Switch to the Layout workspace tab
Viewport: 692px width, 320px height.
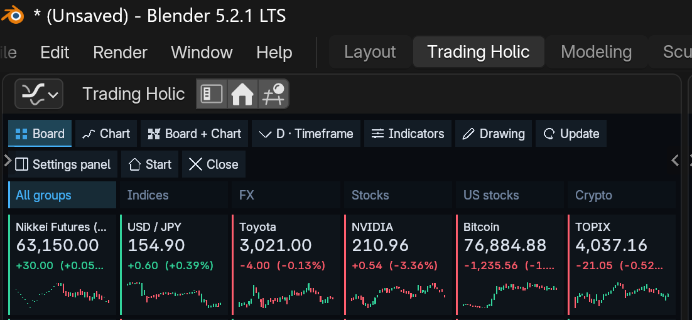point(370,52)
